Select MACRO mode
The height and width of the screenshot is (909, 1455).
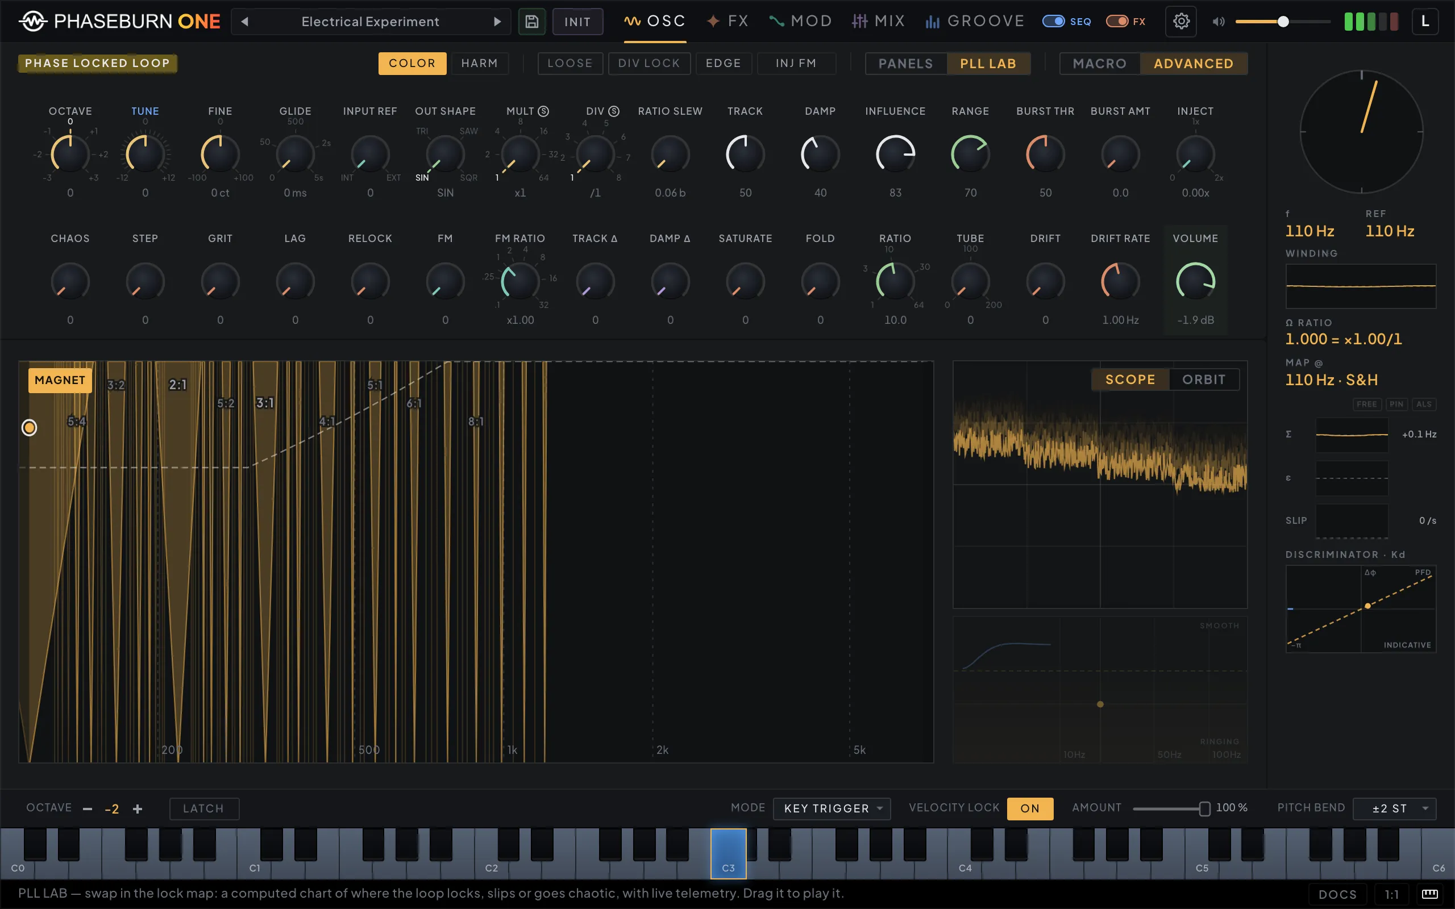[x=1099, y=63]
